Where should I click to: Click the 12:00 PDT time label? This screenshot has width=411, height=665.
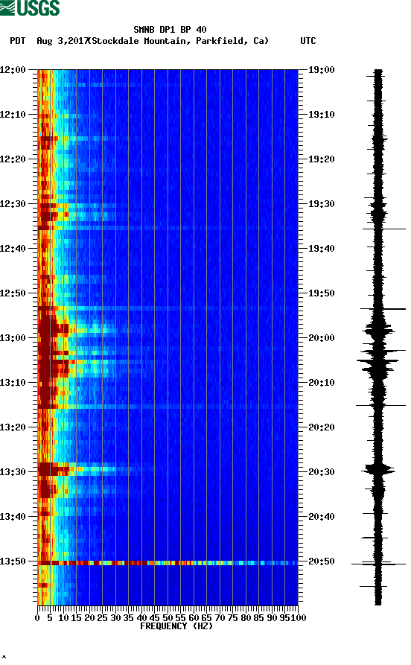point(13,69)
